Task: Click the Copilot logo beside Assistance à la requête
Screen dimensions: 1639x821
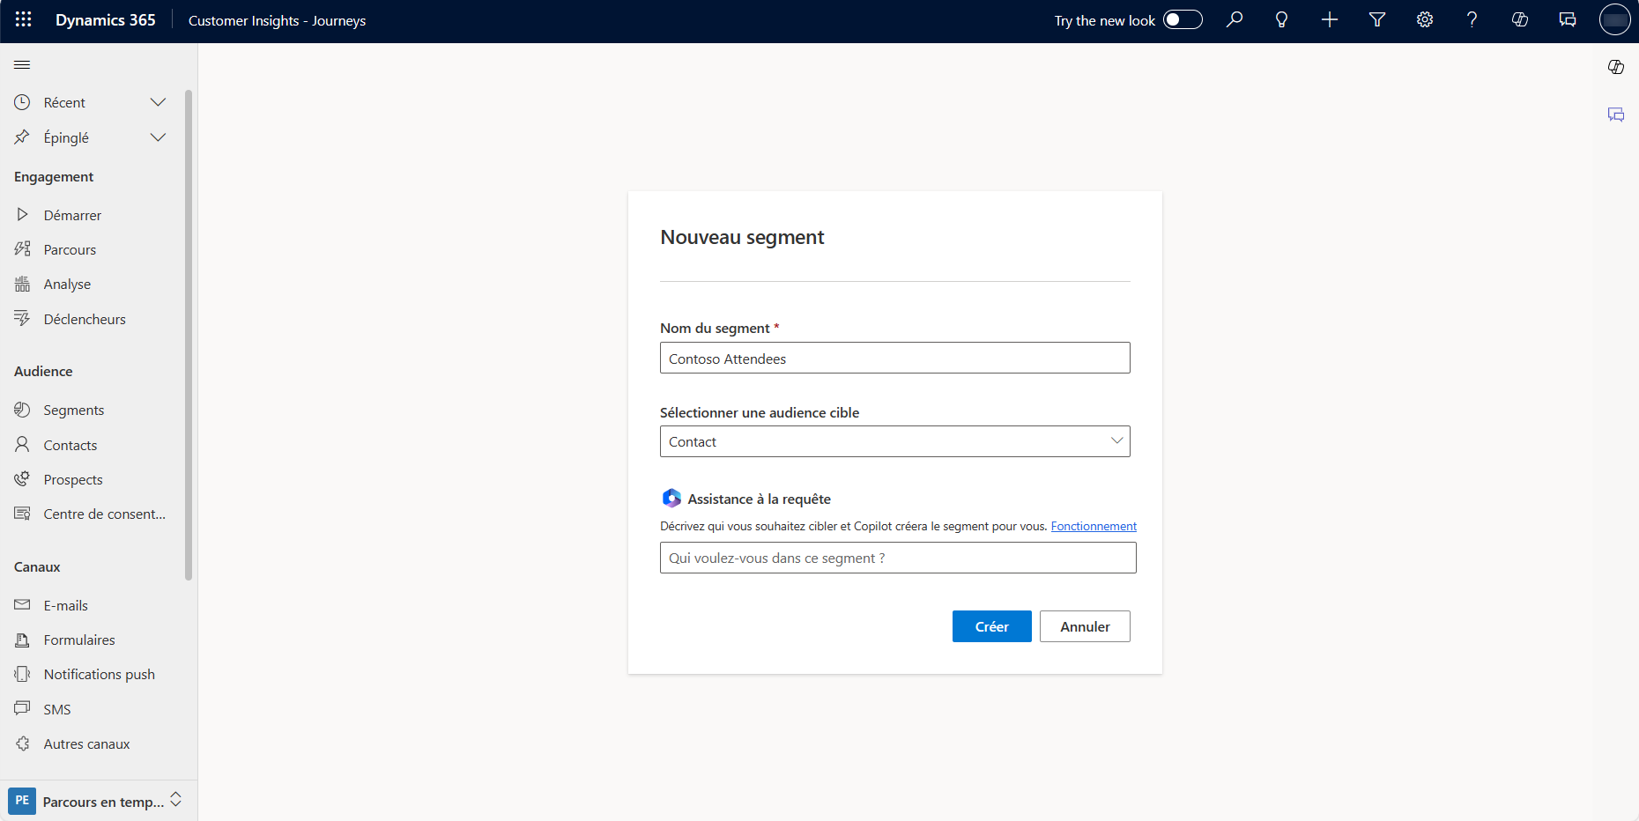Action: (x=671, y=499)
